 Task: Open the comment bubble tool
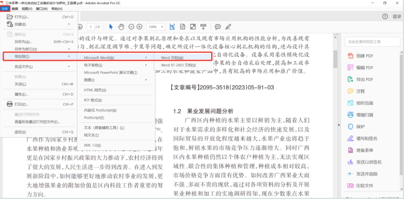[x=218, y=27]
